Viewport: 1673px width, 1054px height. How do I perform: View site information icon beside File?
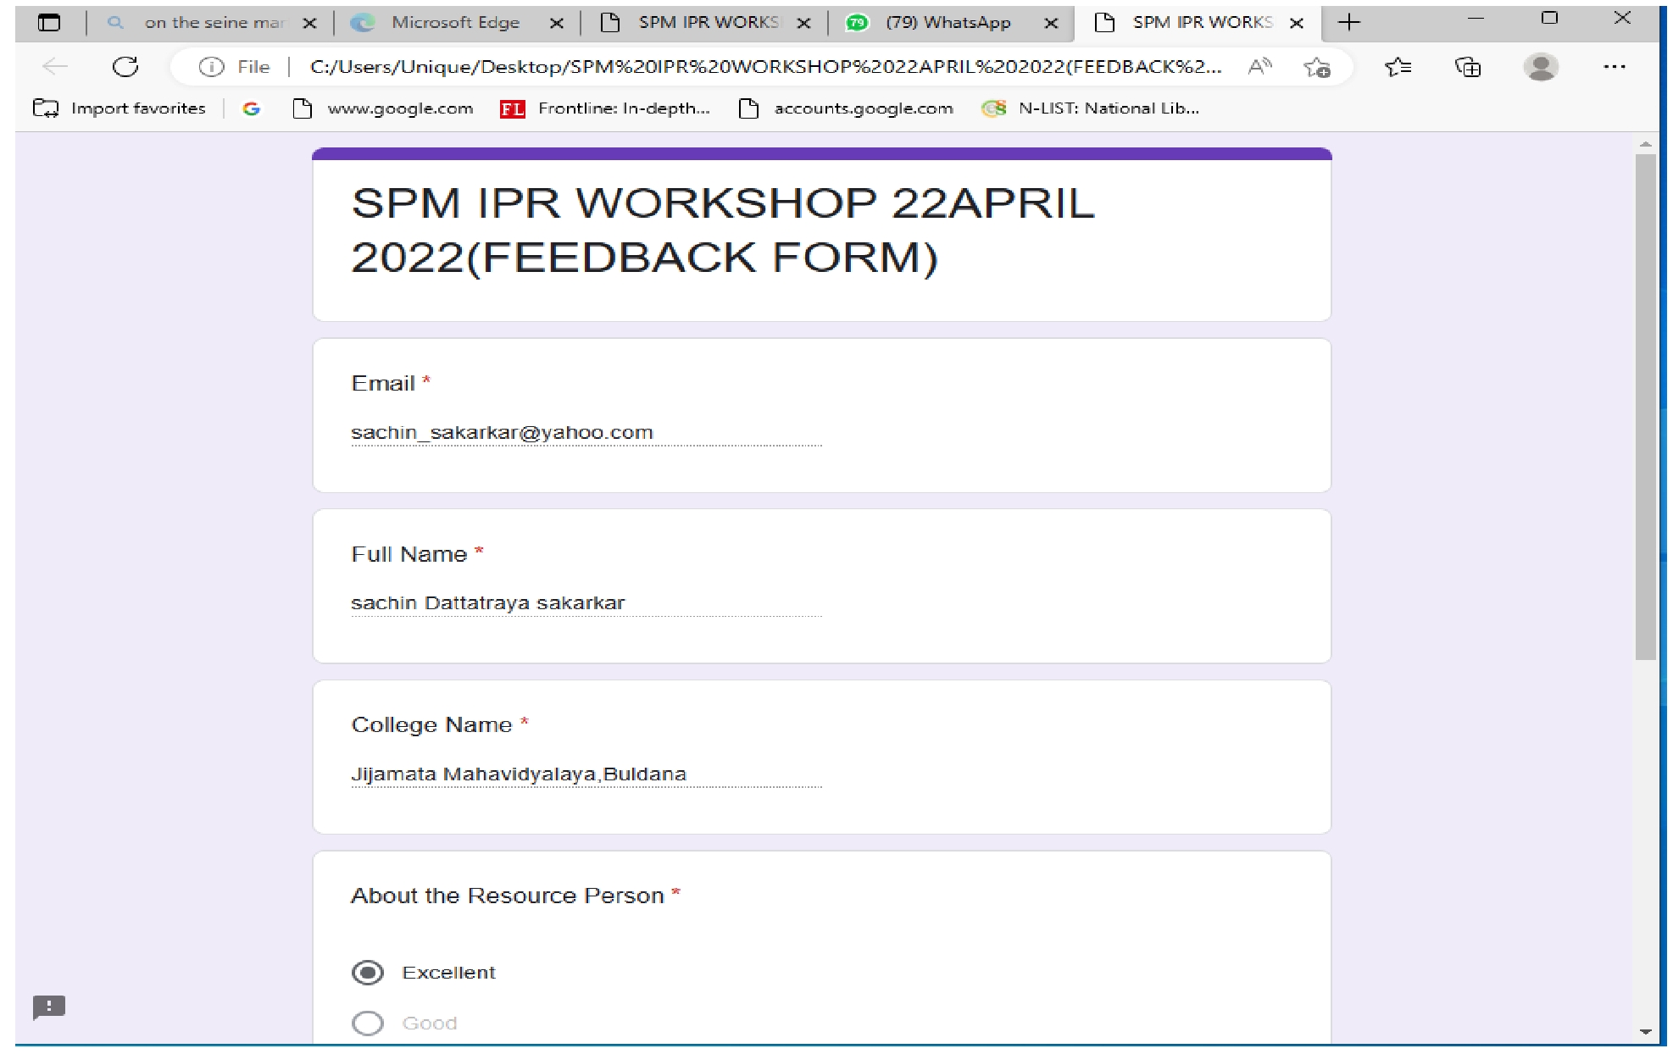211,67
